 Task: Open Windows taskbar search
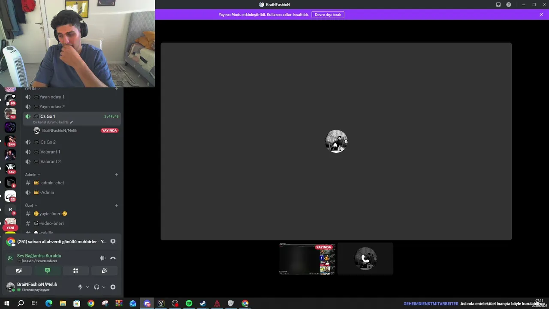click(21, 303)
